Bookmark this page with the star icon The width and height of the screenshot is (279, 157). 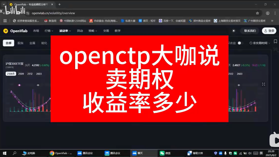[x=257, y=13]
